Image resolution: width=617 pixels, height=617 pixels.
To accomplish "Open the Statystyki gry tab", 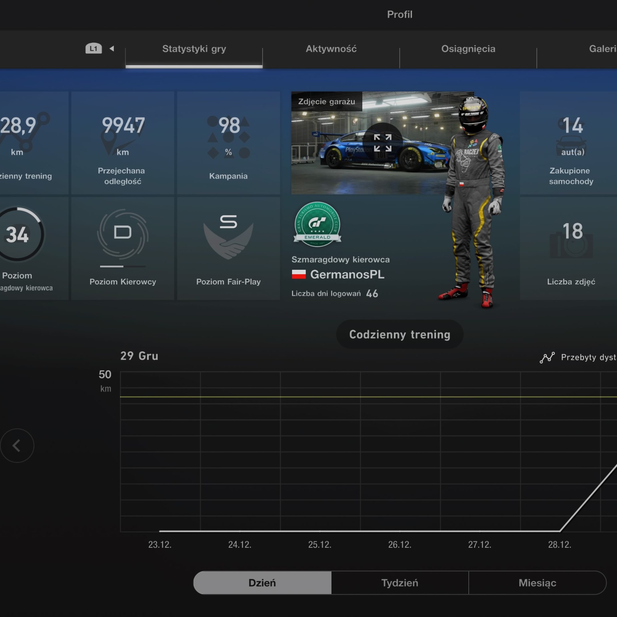I will pyautogui.click(x=194, y=49).
